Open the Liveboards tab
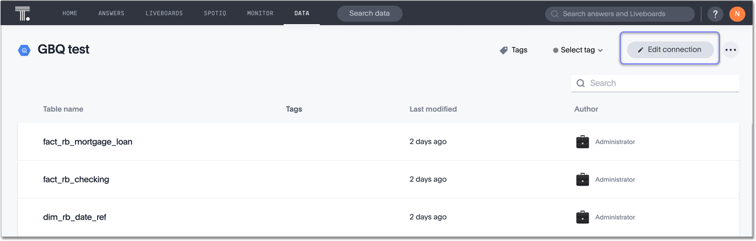The image size is (756, 241). (x=164, y=14)
